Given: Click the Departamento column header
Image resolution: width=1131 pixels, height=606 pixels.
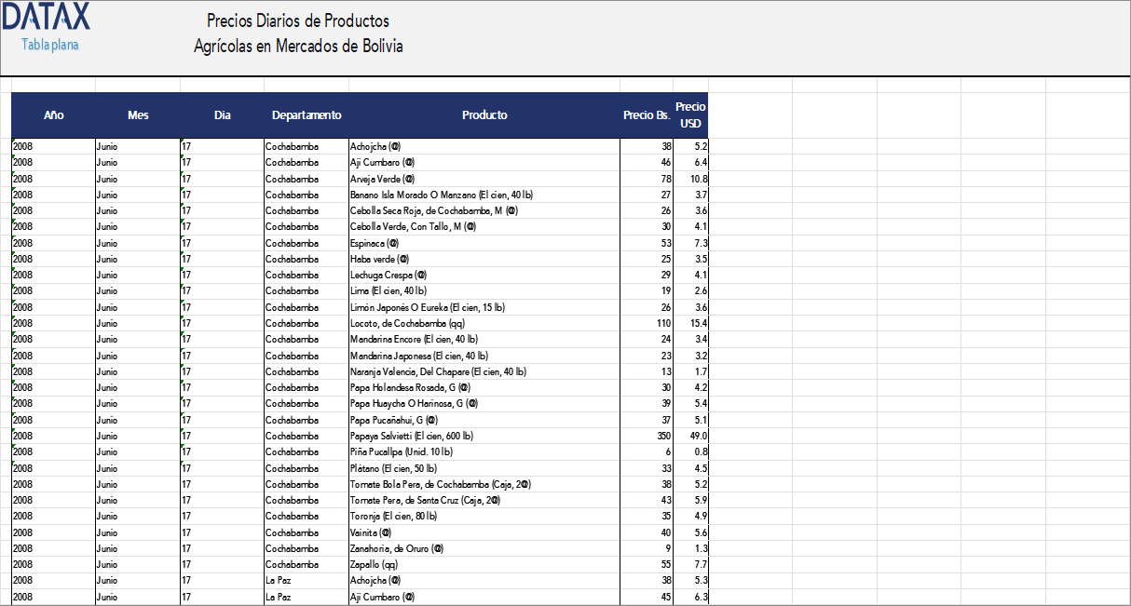Looking at the screenshot, I should tap(307, 114).
